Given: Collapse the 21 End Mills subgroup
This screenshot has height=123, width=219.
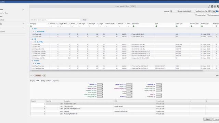Looking at the screenshot, I should [34, 42].
